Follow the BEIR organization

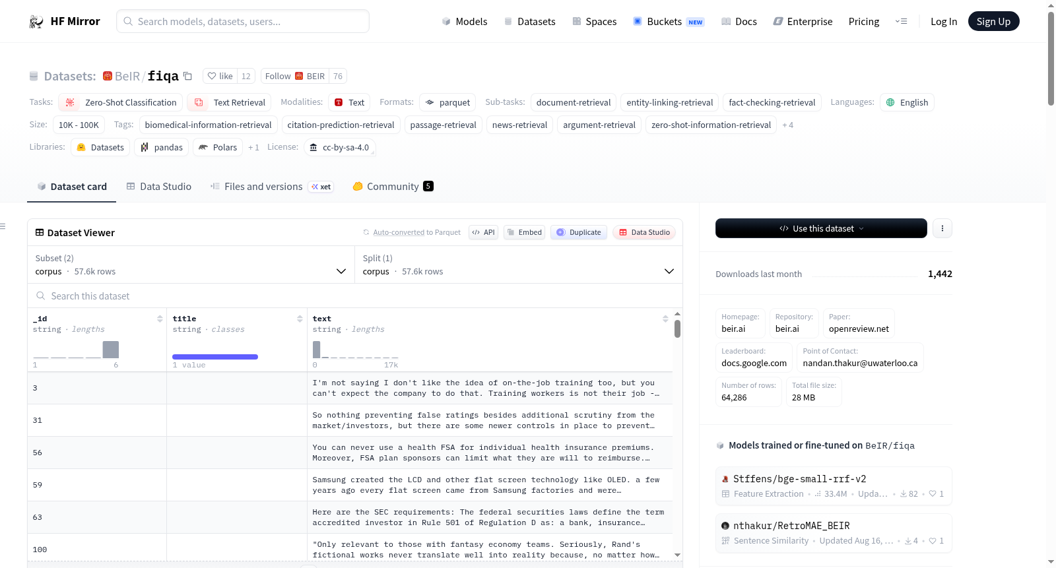[295, 76]
